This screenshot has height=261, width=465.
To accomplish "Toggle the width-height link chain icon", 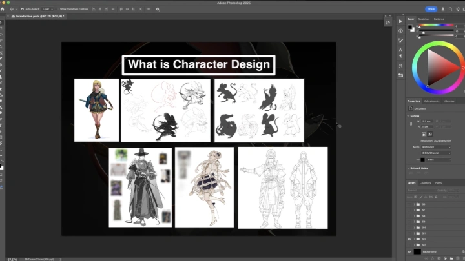I will pos(411,124).
